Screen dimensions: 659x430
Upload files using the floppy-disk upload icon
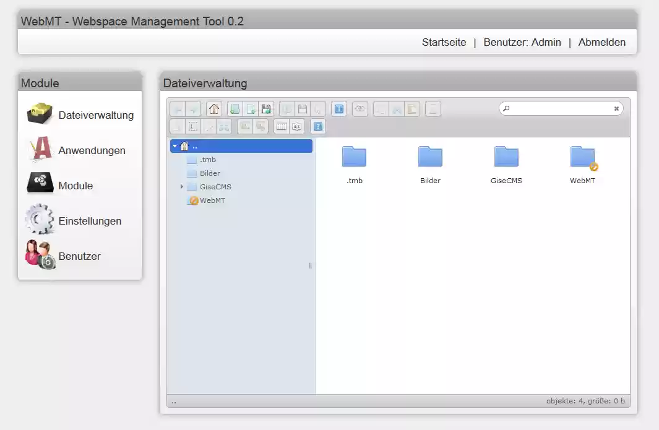(x=266, y=110)
